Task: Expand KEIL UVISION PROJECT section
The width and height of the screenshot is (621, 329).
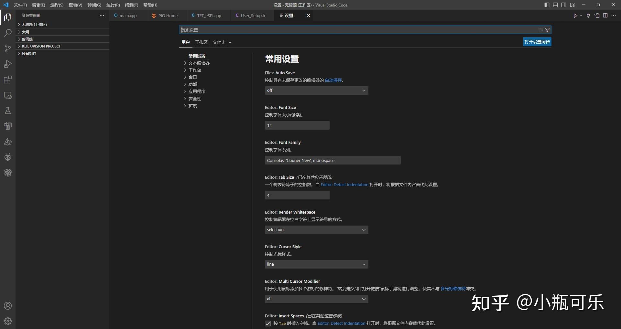Action: [x=62, y=46]
